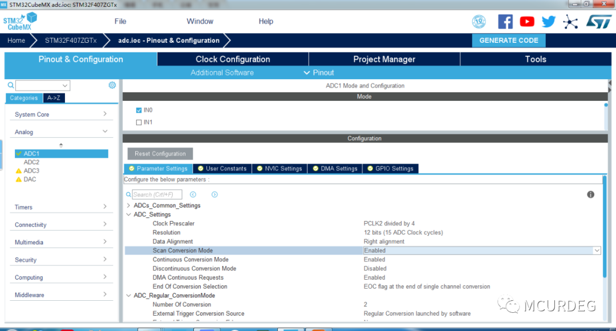Collapse the ADC_Settings group
The height and width of the screenshot is (331, 616).
pos(128,215)
